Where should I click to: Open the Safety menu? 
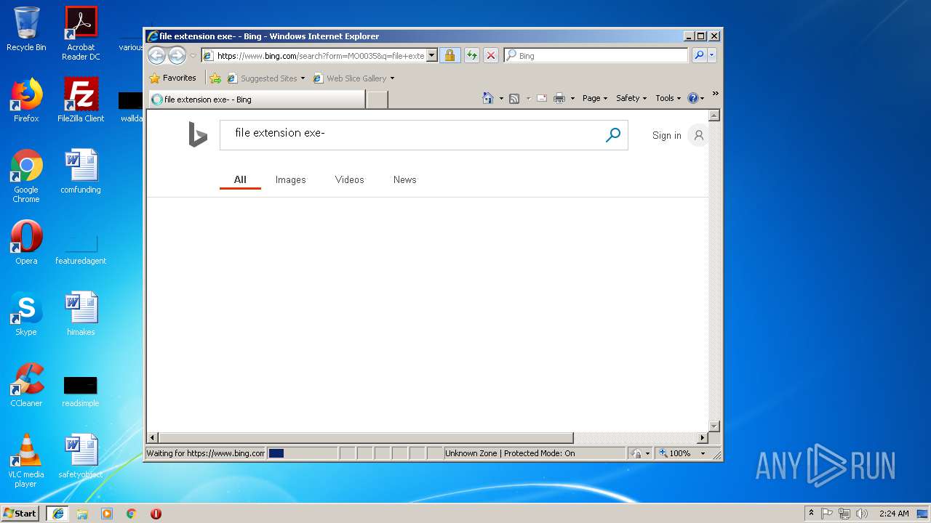[x=631, y=98]
